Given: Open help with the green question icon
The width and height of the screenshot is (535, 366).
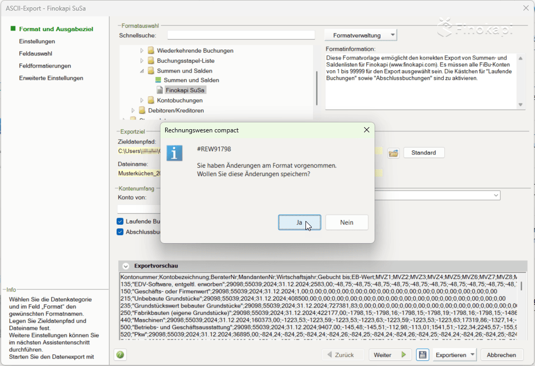Looking at the screenshot, I should point(120,355).
